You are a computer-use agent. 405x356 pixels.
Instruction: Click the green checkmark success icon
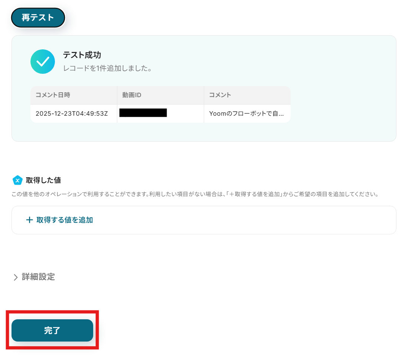pyautogui.click(x=43, y=62)
